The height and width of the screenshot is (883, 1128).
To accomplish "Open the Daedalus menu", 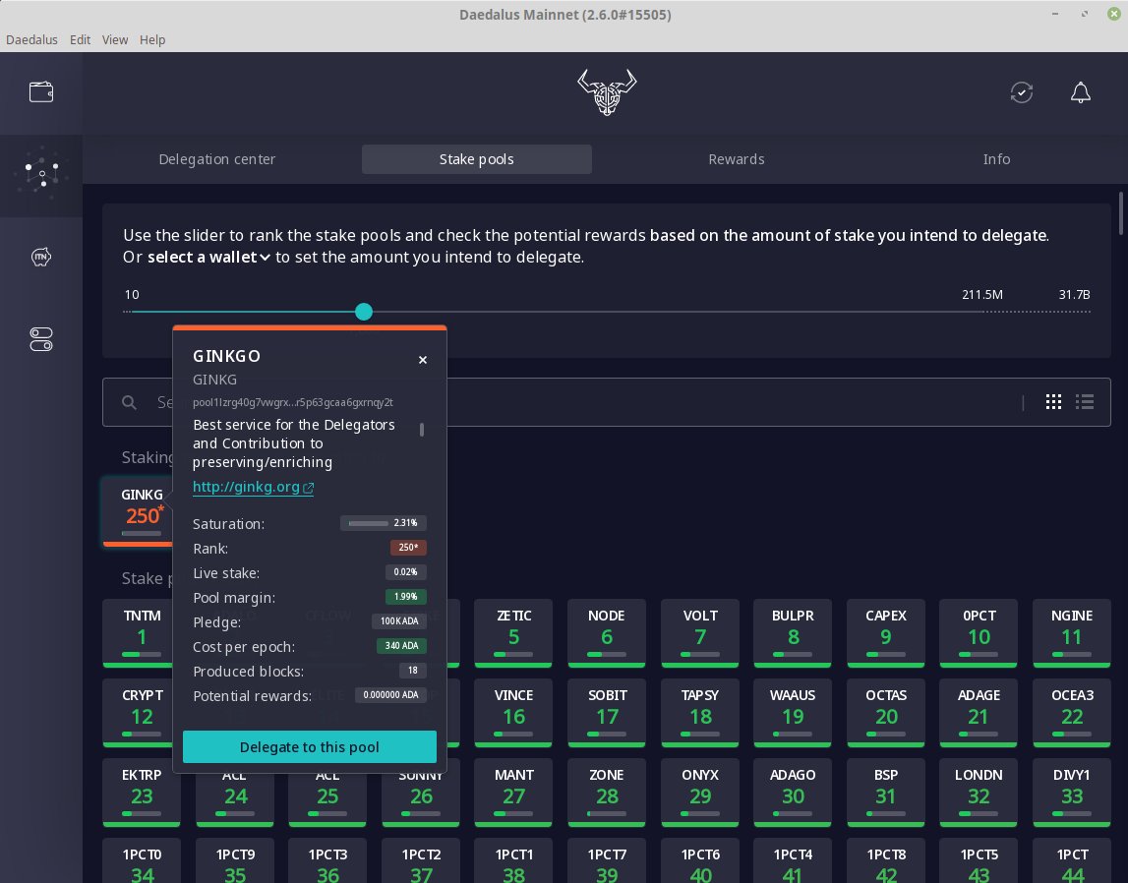I will click(31, 39).
